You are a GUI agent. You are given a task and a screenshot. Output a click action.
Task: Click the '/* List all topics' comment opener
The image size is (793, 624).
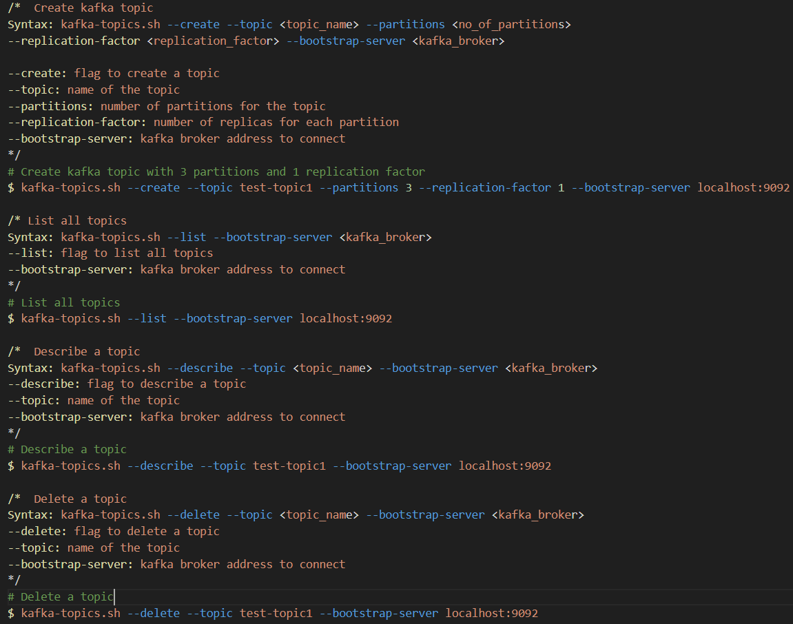68,221
